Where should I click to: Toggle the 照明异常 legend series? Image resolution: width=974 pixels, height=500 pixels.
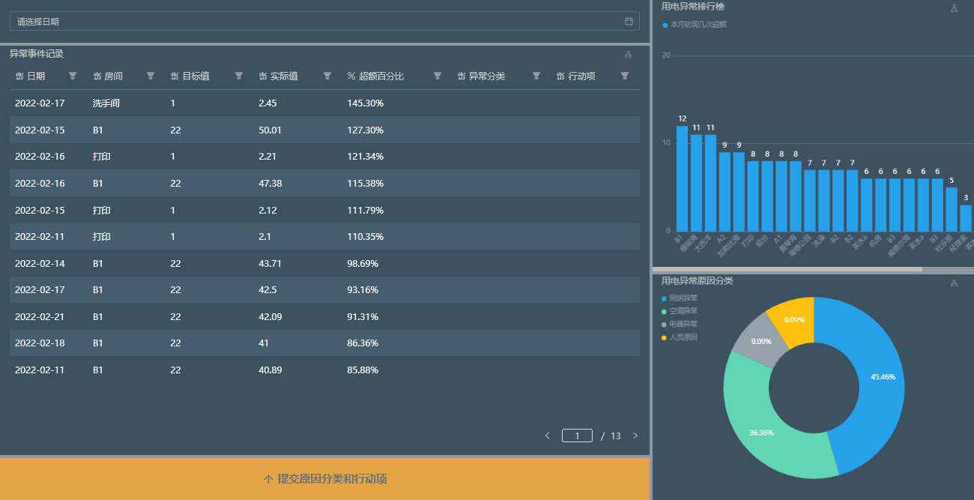pyautogui.click(x=682, y=298)
